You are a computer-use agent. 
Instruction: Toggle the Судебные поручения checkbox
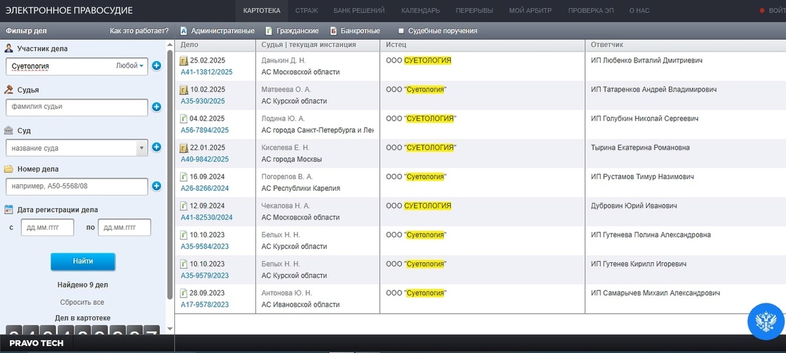click(402, 31)
